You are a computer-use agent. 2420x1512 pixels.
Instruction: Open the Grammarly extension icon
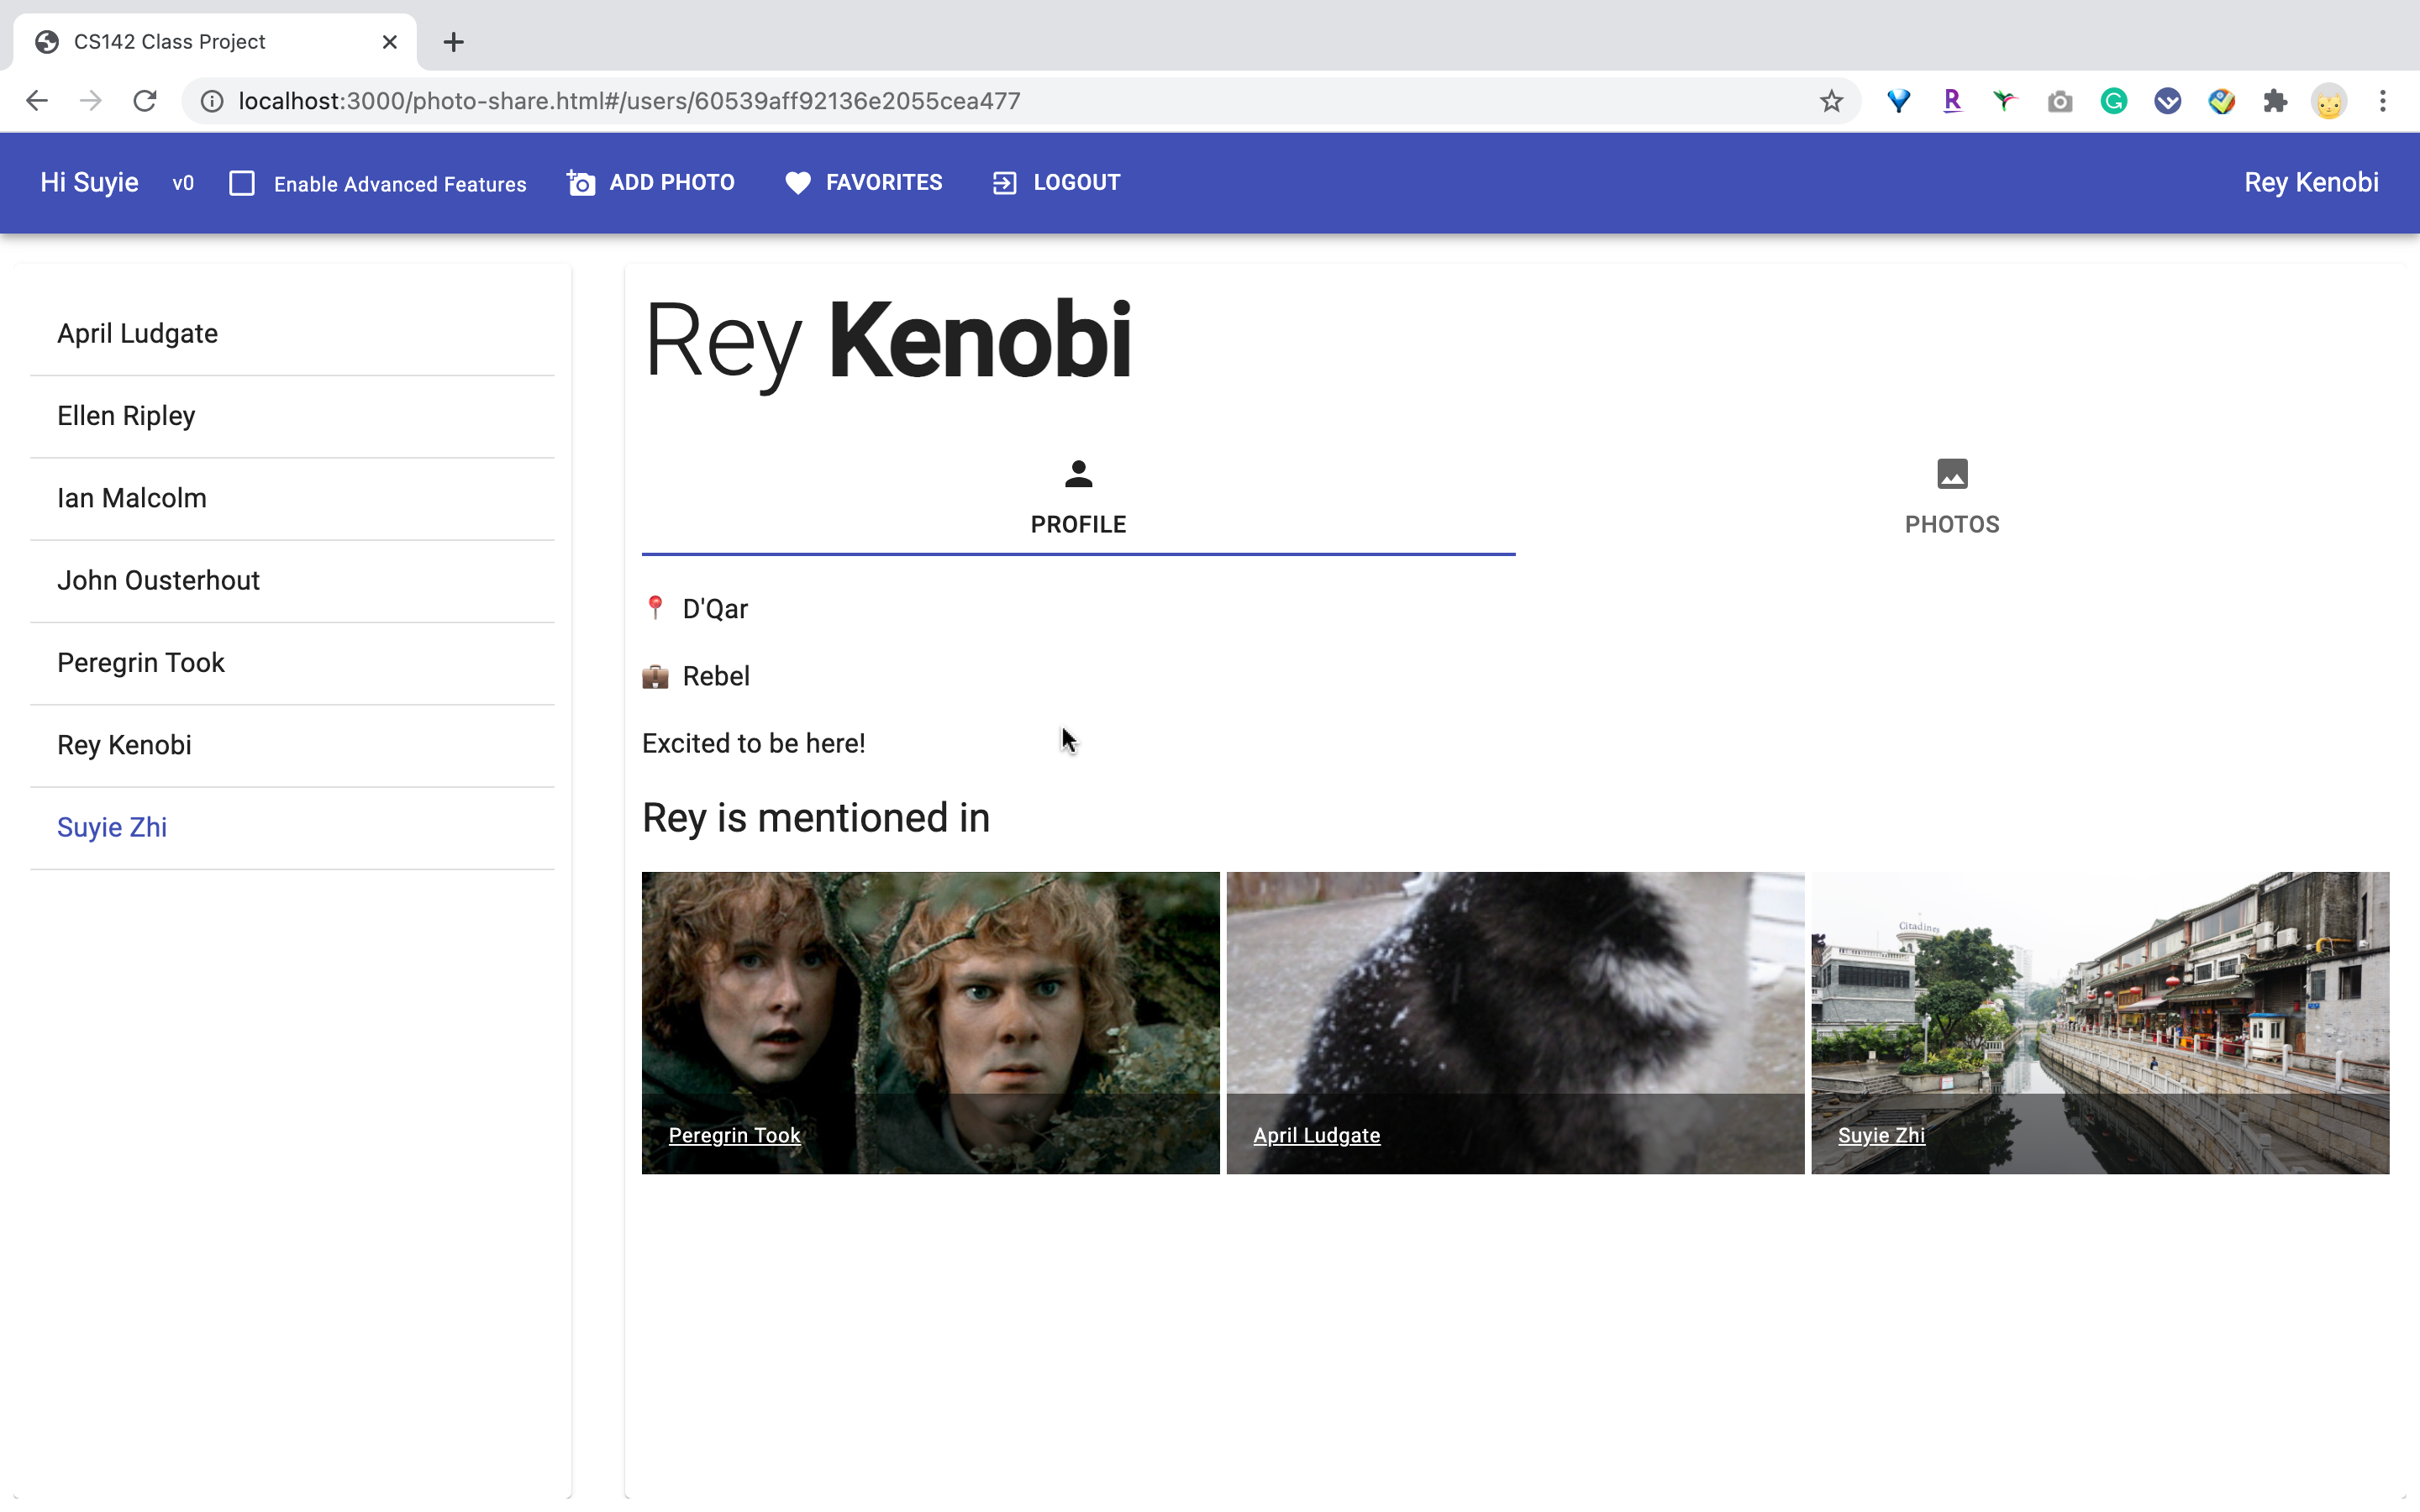coord(2113,101)
